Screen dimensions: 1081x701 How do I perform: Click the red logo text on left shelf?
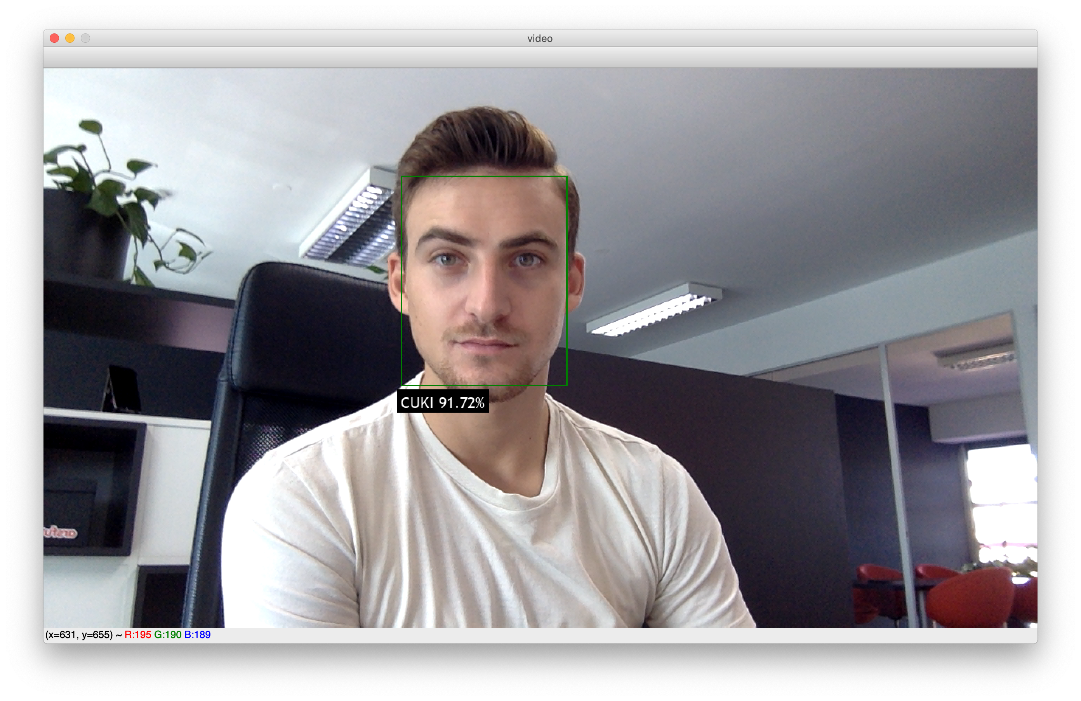(x=61, y=532)
